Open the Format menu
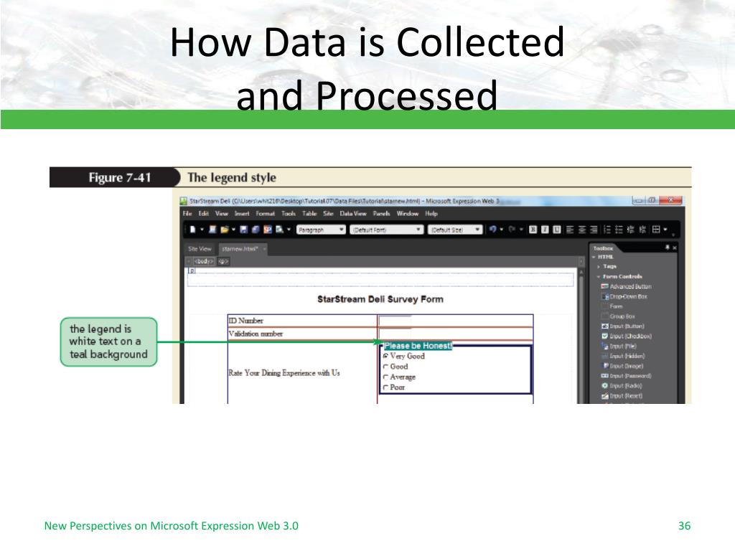The height and width of the screenshot is (551, 735). (266, 214)
